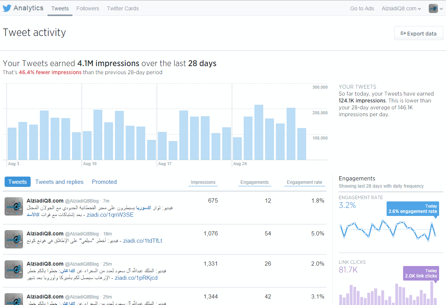The image size is (446, 305).
Task: Click the Twitter bird logo
Action: point(7,8)
